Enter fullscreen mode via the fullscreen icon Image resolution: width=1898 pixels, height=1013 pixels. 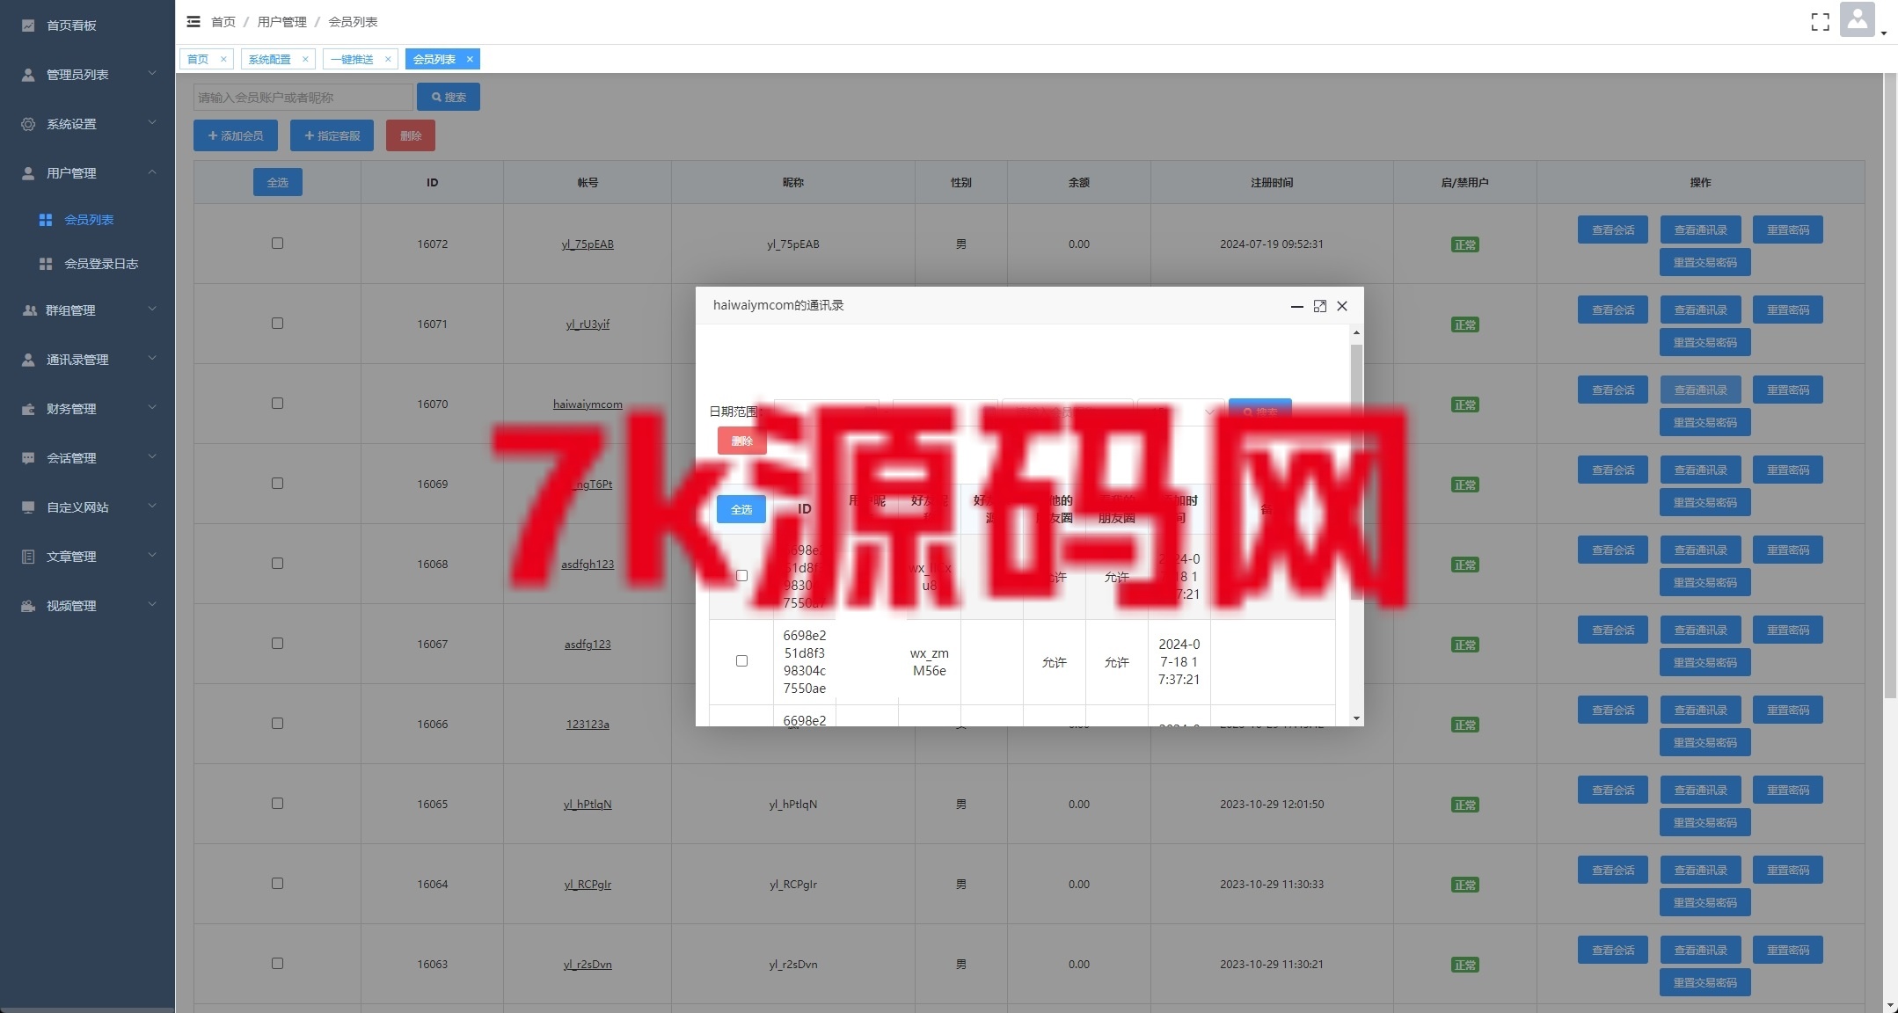coord(1820,22)
